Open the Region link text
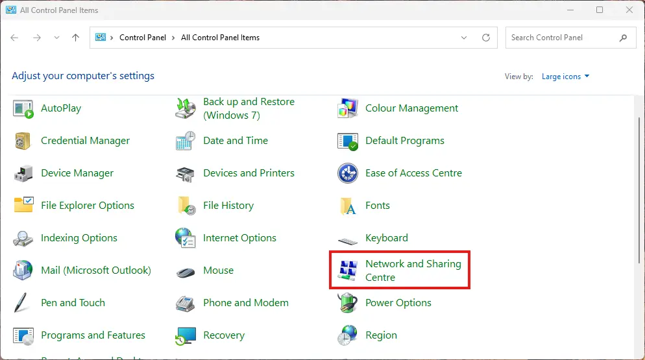Viewport: 645px width, 360px height. (382, 335)
